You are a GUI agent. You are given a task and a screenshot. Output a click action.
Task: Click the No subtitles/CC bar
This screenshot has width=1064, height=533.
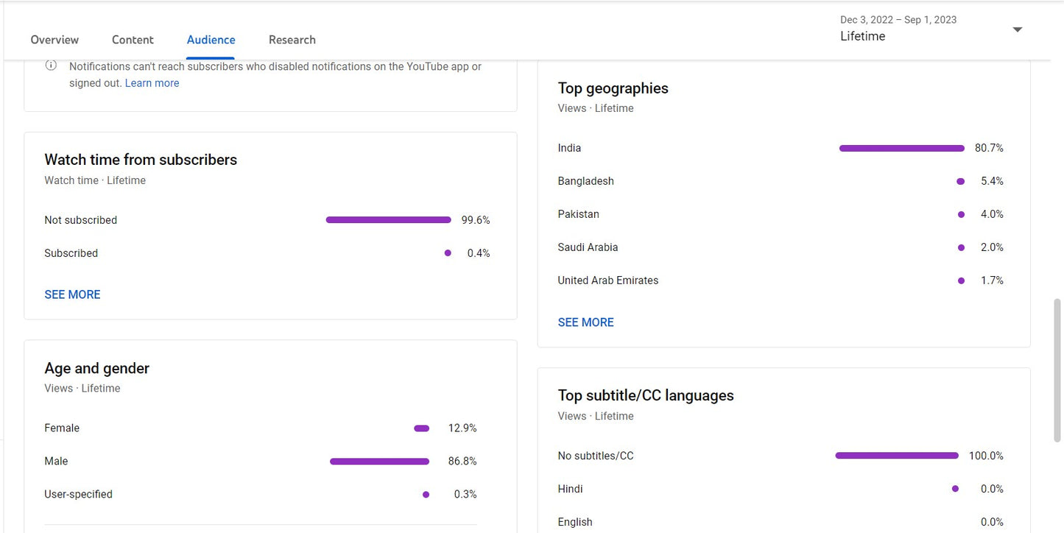(x=896, y=456)
